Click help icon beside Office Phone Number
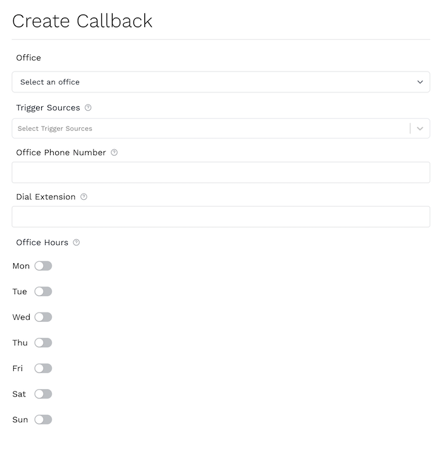443x451 pixels. 114,152
